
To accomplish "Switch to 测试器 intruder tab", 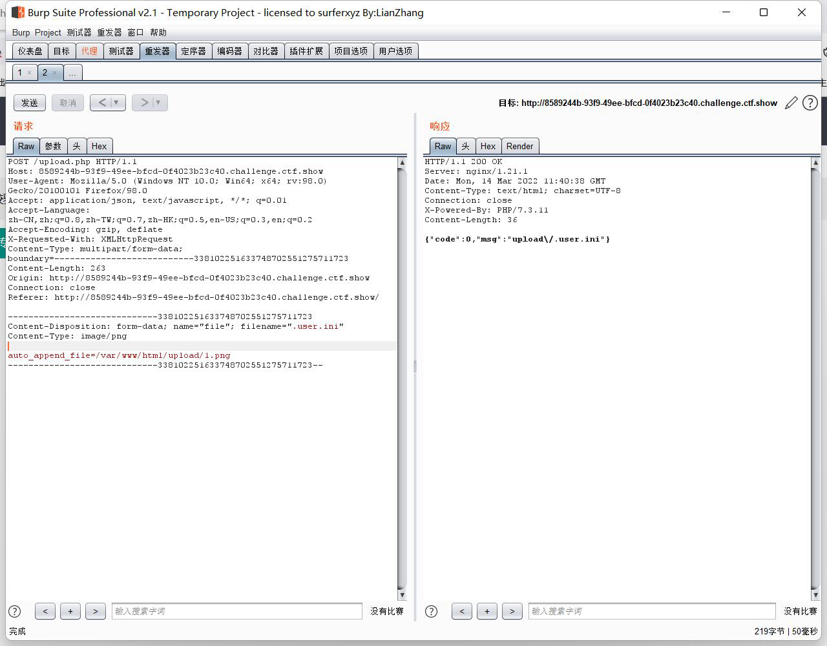I will click(x=121, y=51).
